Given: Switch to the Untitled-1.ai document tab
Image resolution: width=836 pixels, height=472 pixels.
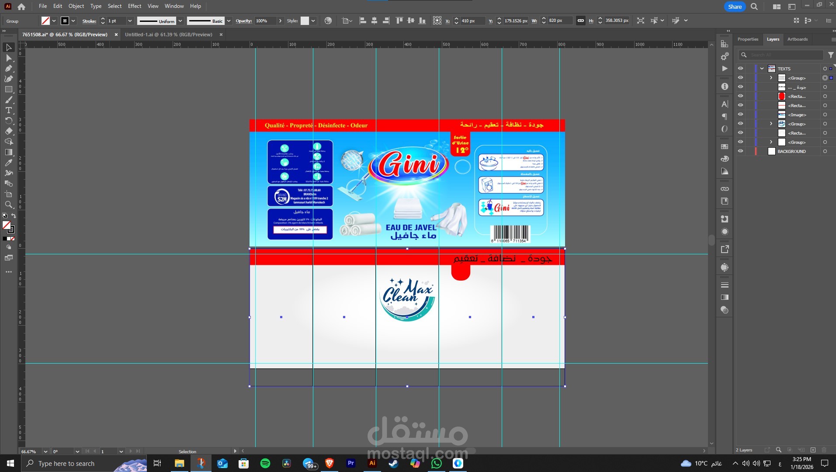Looking at the screenshot, I should tap(169, 35).
